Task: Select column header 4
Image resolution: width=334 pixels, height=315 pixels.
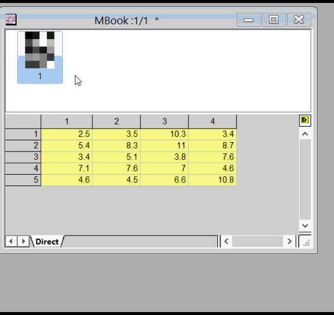Action: [213, 121]
